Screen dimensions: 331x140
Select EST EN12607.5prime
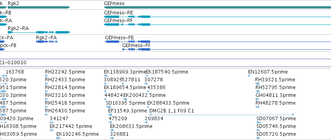tap(268, 72)
